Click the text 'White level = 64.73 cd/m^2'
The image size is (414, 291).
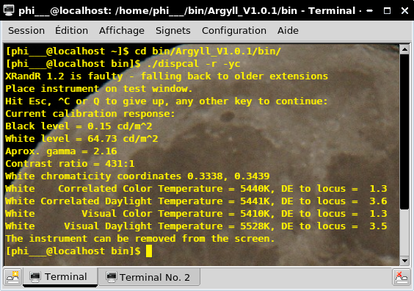coord(81,138)
